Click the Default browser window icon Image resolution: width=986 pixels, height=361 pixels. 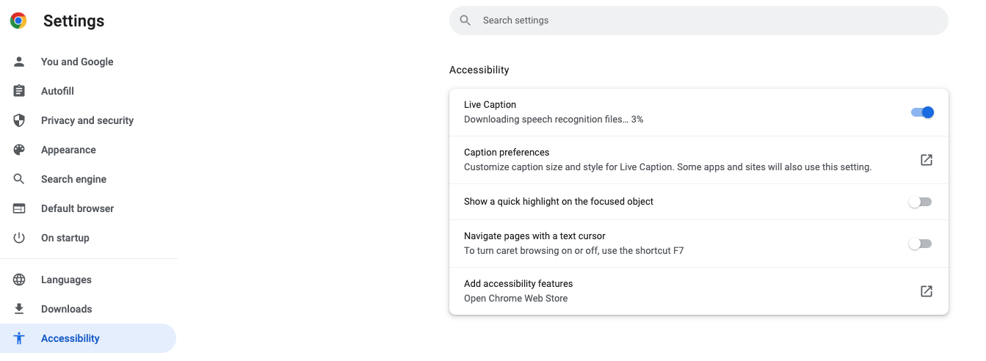click(19, 208)
